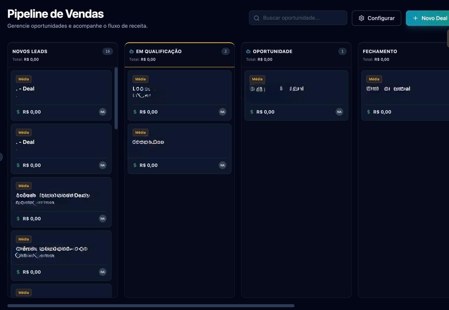Click NA avatar on second Em Qualificação card
Viewport: 449px width, 310px height.
[222, 166]
